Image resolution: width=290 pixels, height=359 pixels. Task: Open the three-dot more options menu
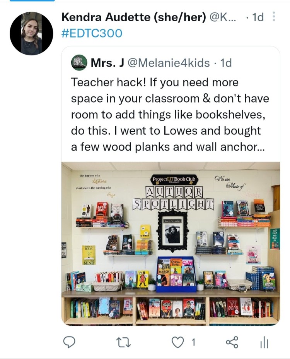pos(274,17)
